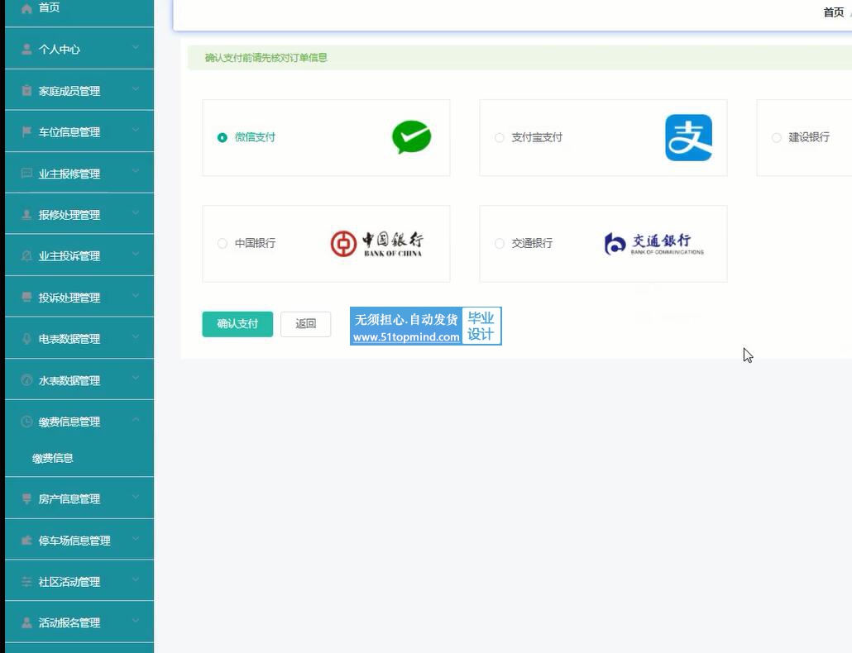852x653 pixels.
Task: Click the icon beside 家庭成员管理
Action: [26, 91]
